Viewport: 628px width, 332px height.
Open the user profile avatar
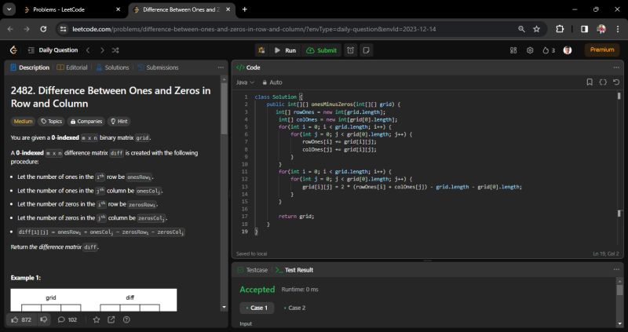567,50
